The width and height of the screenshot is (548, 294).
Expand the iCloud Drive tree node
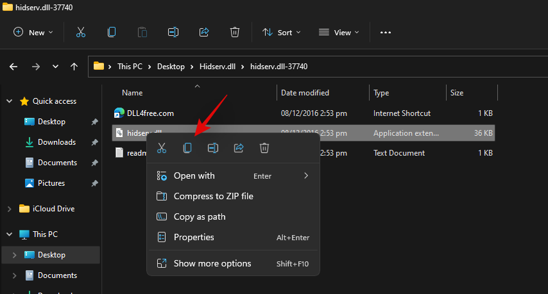[x=9, y=209]
